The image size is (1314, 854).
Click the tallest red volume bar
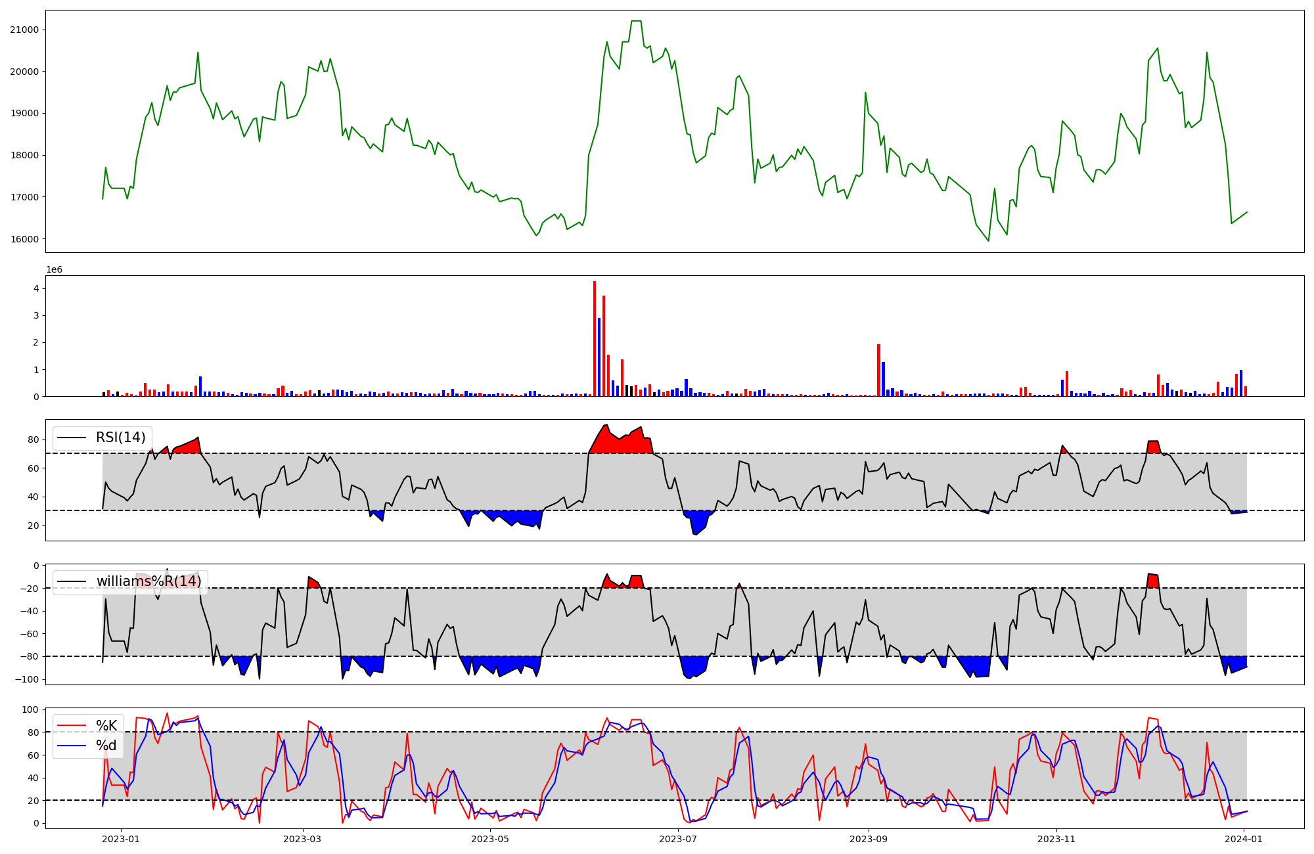595,339
